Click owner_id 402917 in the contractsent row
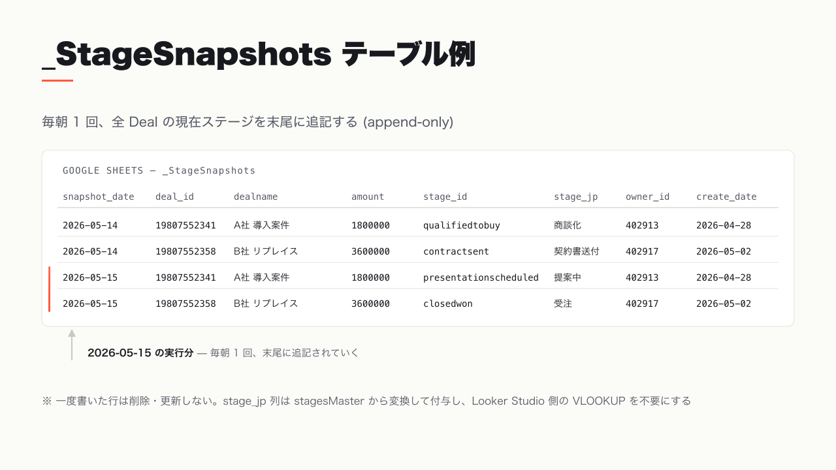The image size is (836, 470). pyautogui.click(x=642, y=251)
